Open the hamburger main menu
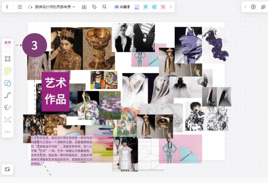 pos(20,7)
